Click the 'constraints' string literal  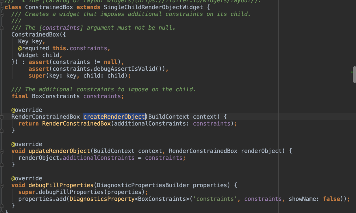coord(215,199)
